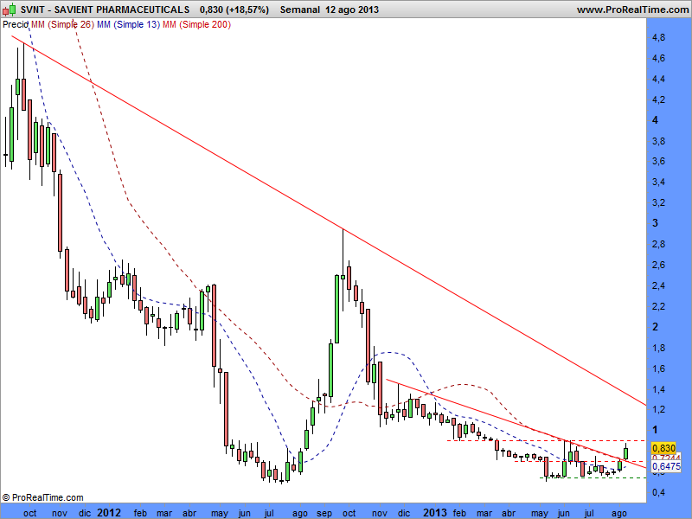
Task: Click the 0,4 price axis label
Action: (659, 492)
